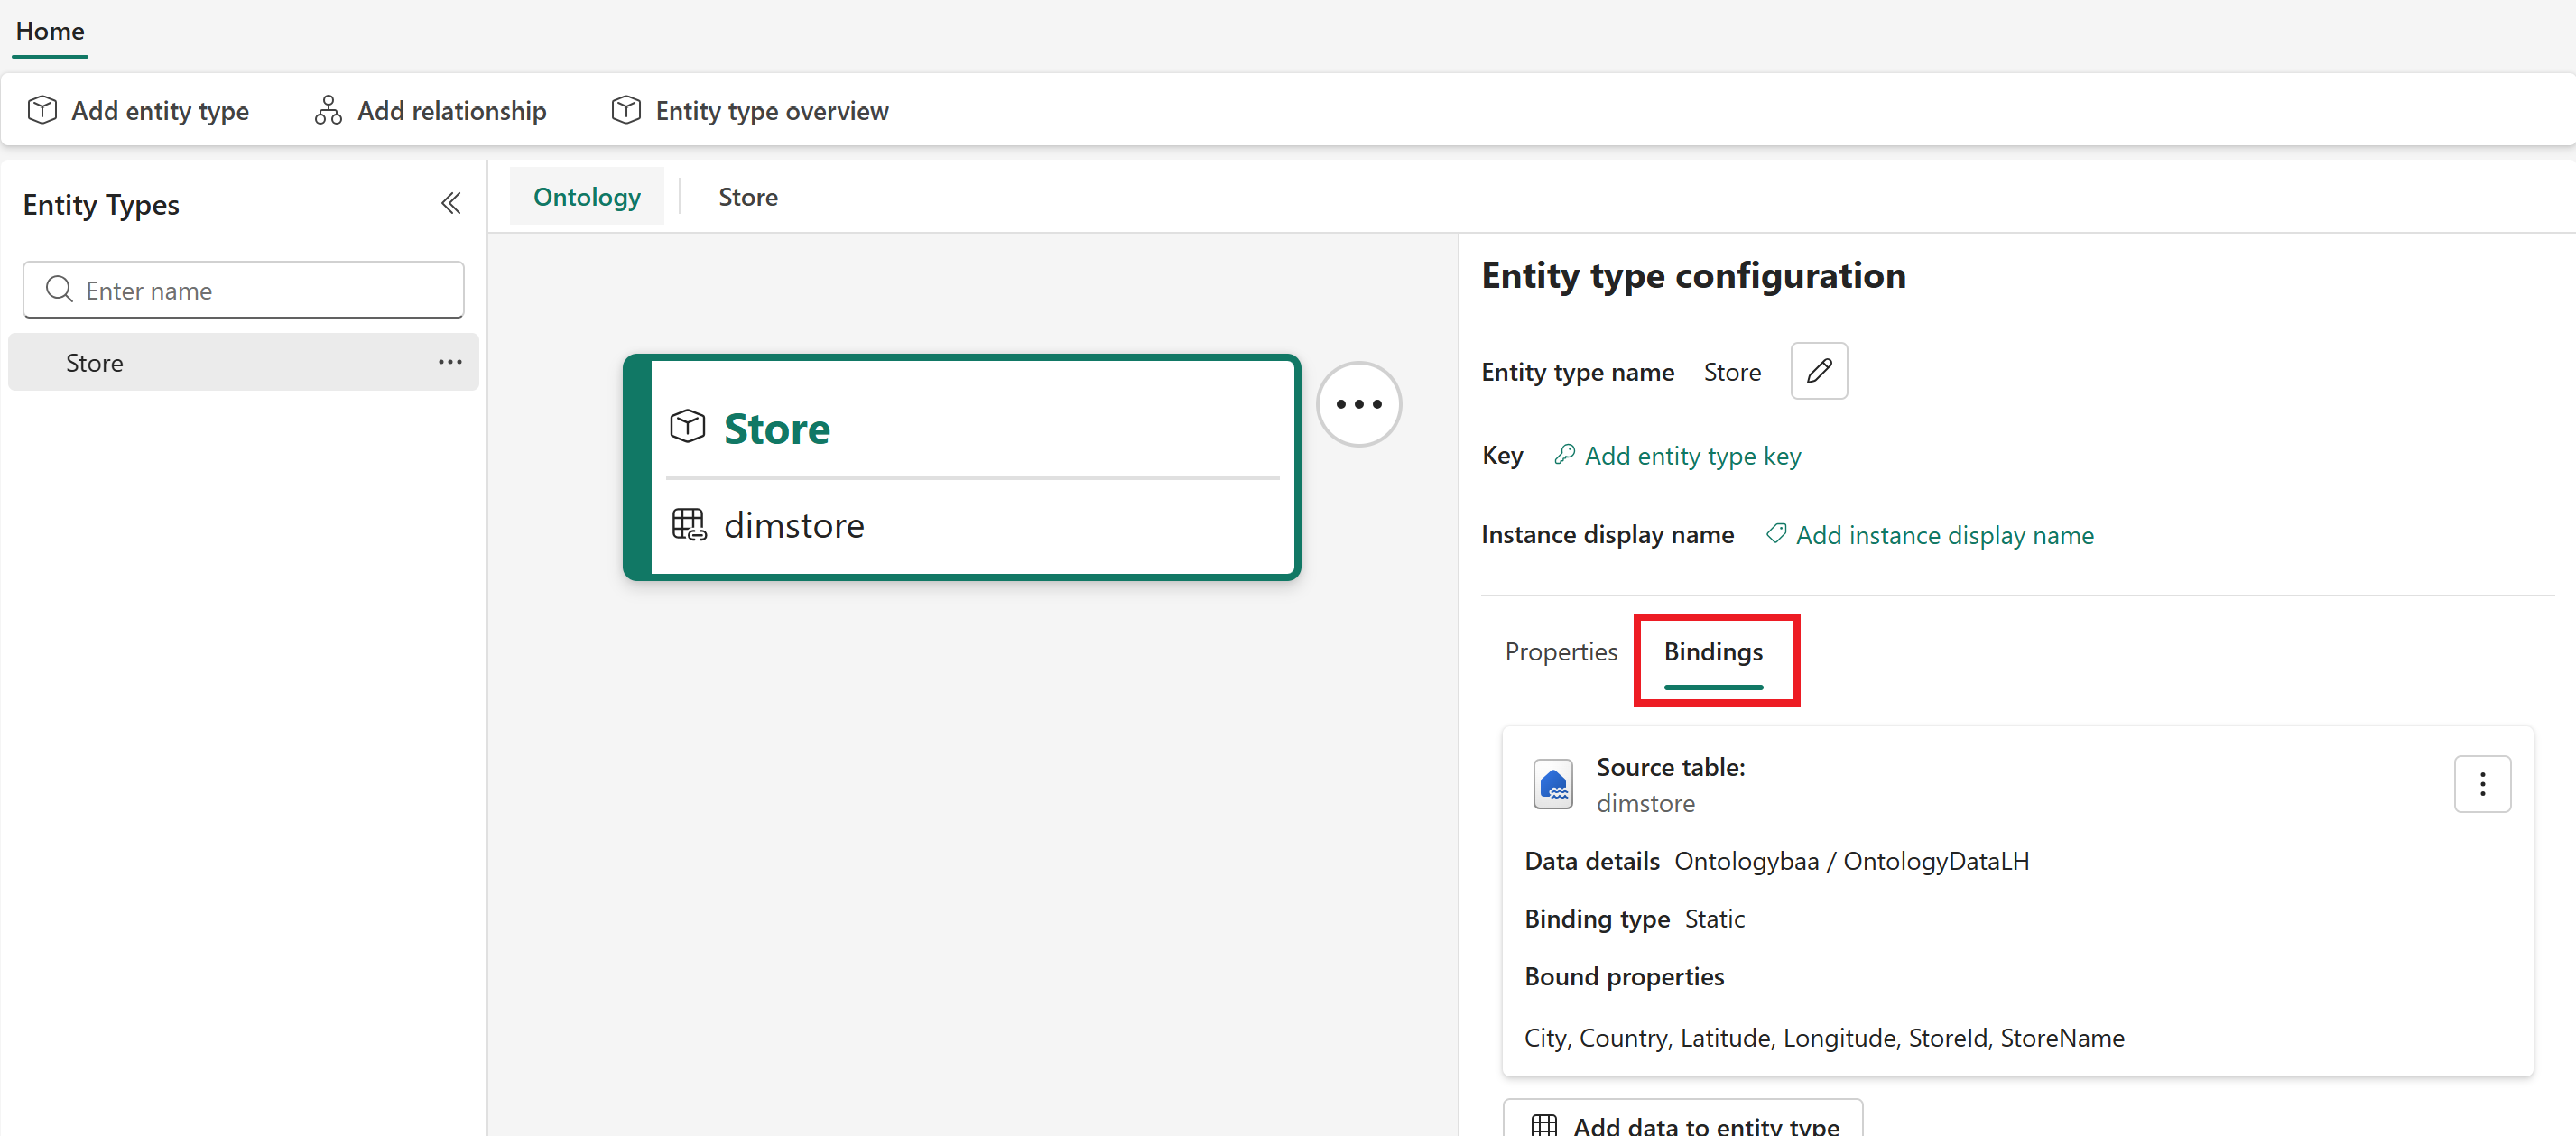
Task: Open more options for Store list item
Action: point(450,362)
